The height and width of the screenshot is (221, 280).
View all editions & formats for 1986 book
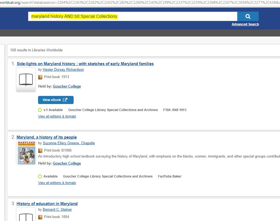[x=57, y=183]
